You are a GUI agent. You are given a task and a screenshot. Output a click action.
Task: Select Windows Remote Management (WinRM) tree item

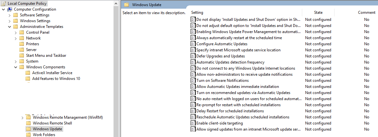coord(68,117)
